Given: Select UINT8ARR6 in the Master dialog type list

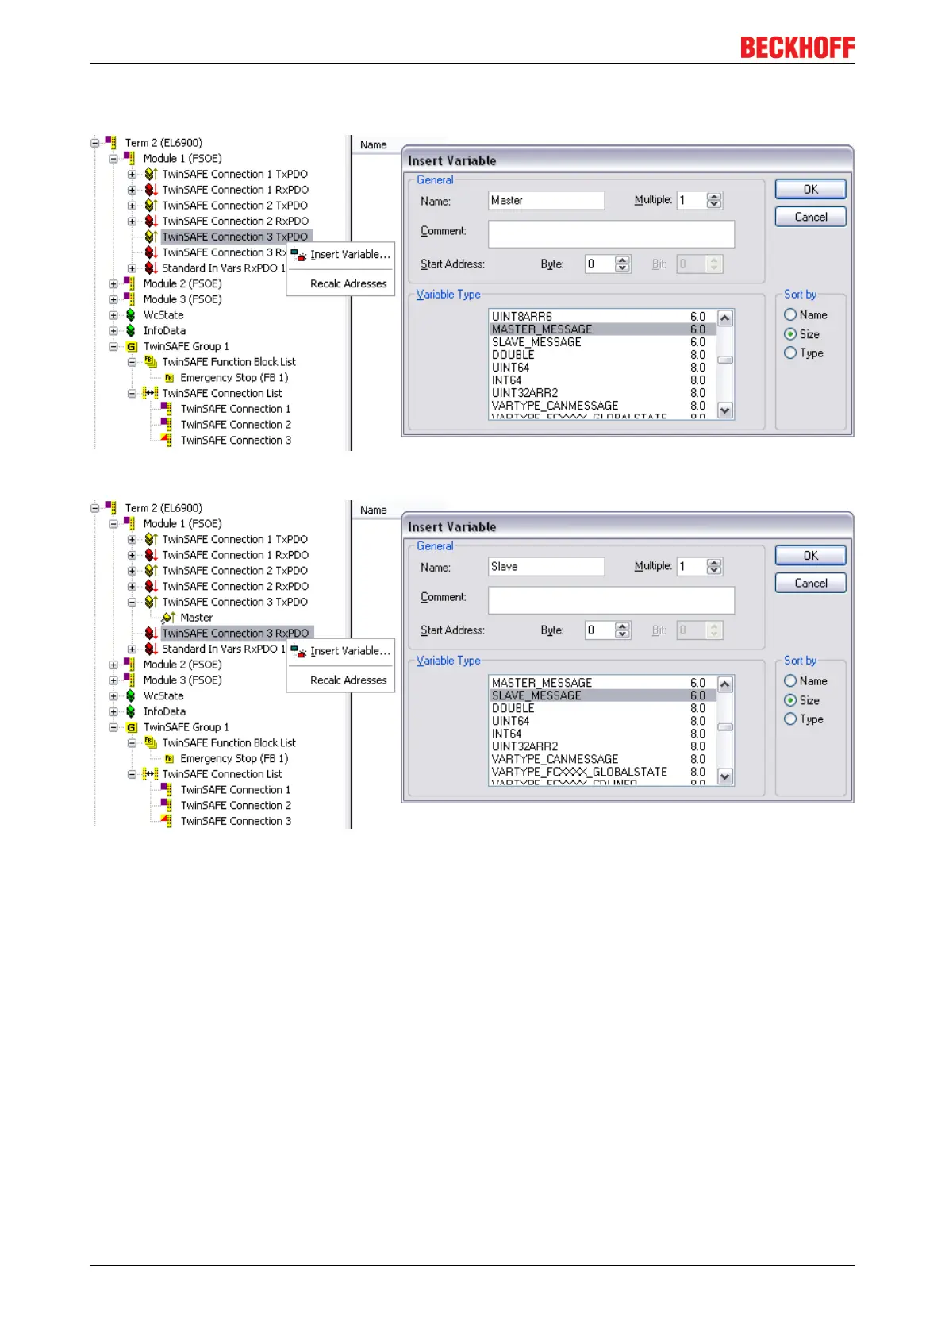Looking at the screenshot, I should (x=602, y=316).
